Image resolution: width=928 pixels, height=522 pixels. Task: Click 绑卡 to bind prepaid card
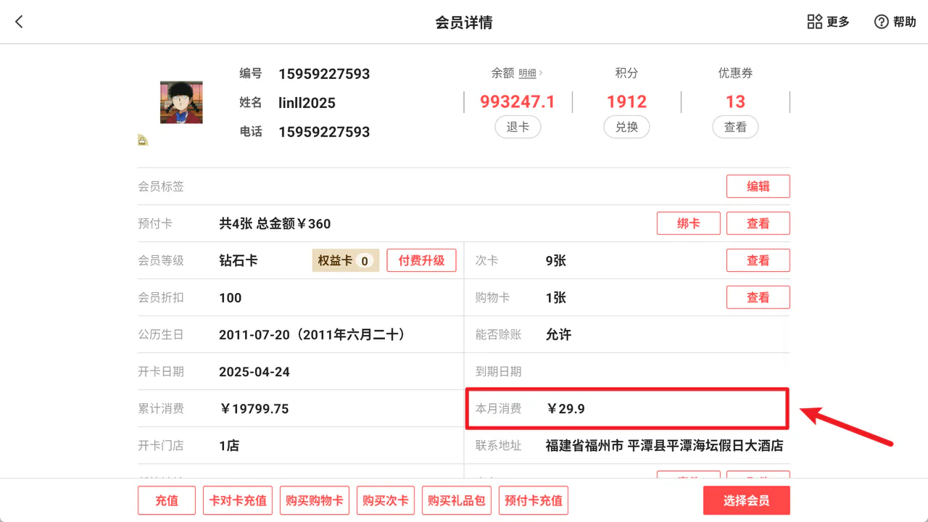tap(689, 223)
